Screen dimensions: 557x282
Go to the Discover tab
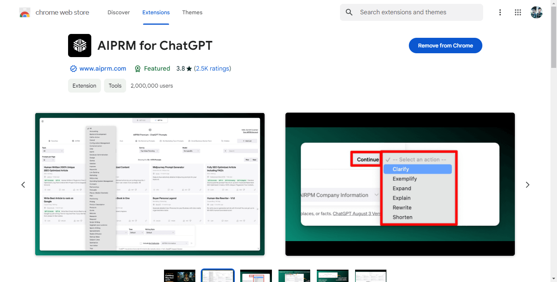[119, 12]
